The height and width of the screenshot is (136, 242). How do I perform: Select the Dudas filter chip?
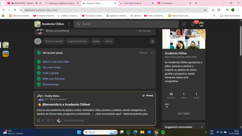[96, 41]
